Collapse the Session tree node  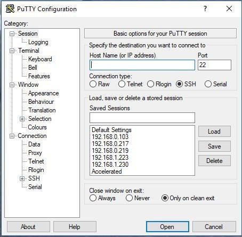coord(12,34)
